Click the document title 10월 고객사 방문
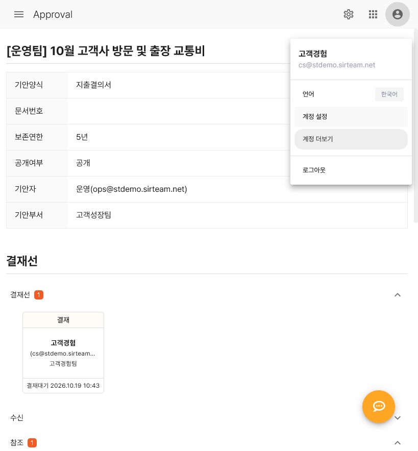 pos(106,51)
